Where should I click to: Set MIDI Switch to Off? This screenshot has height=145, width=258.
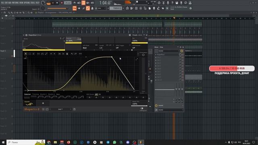click(x=96, y=94)
